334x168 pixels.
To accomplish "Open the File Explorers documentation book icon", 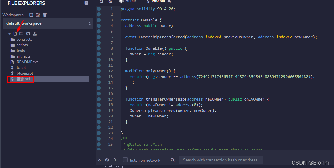I will (x=86, y=3).
